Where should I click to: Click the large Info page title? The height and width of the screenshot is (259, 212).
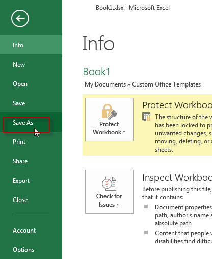98,43
